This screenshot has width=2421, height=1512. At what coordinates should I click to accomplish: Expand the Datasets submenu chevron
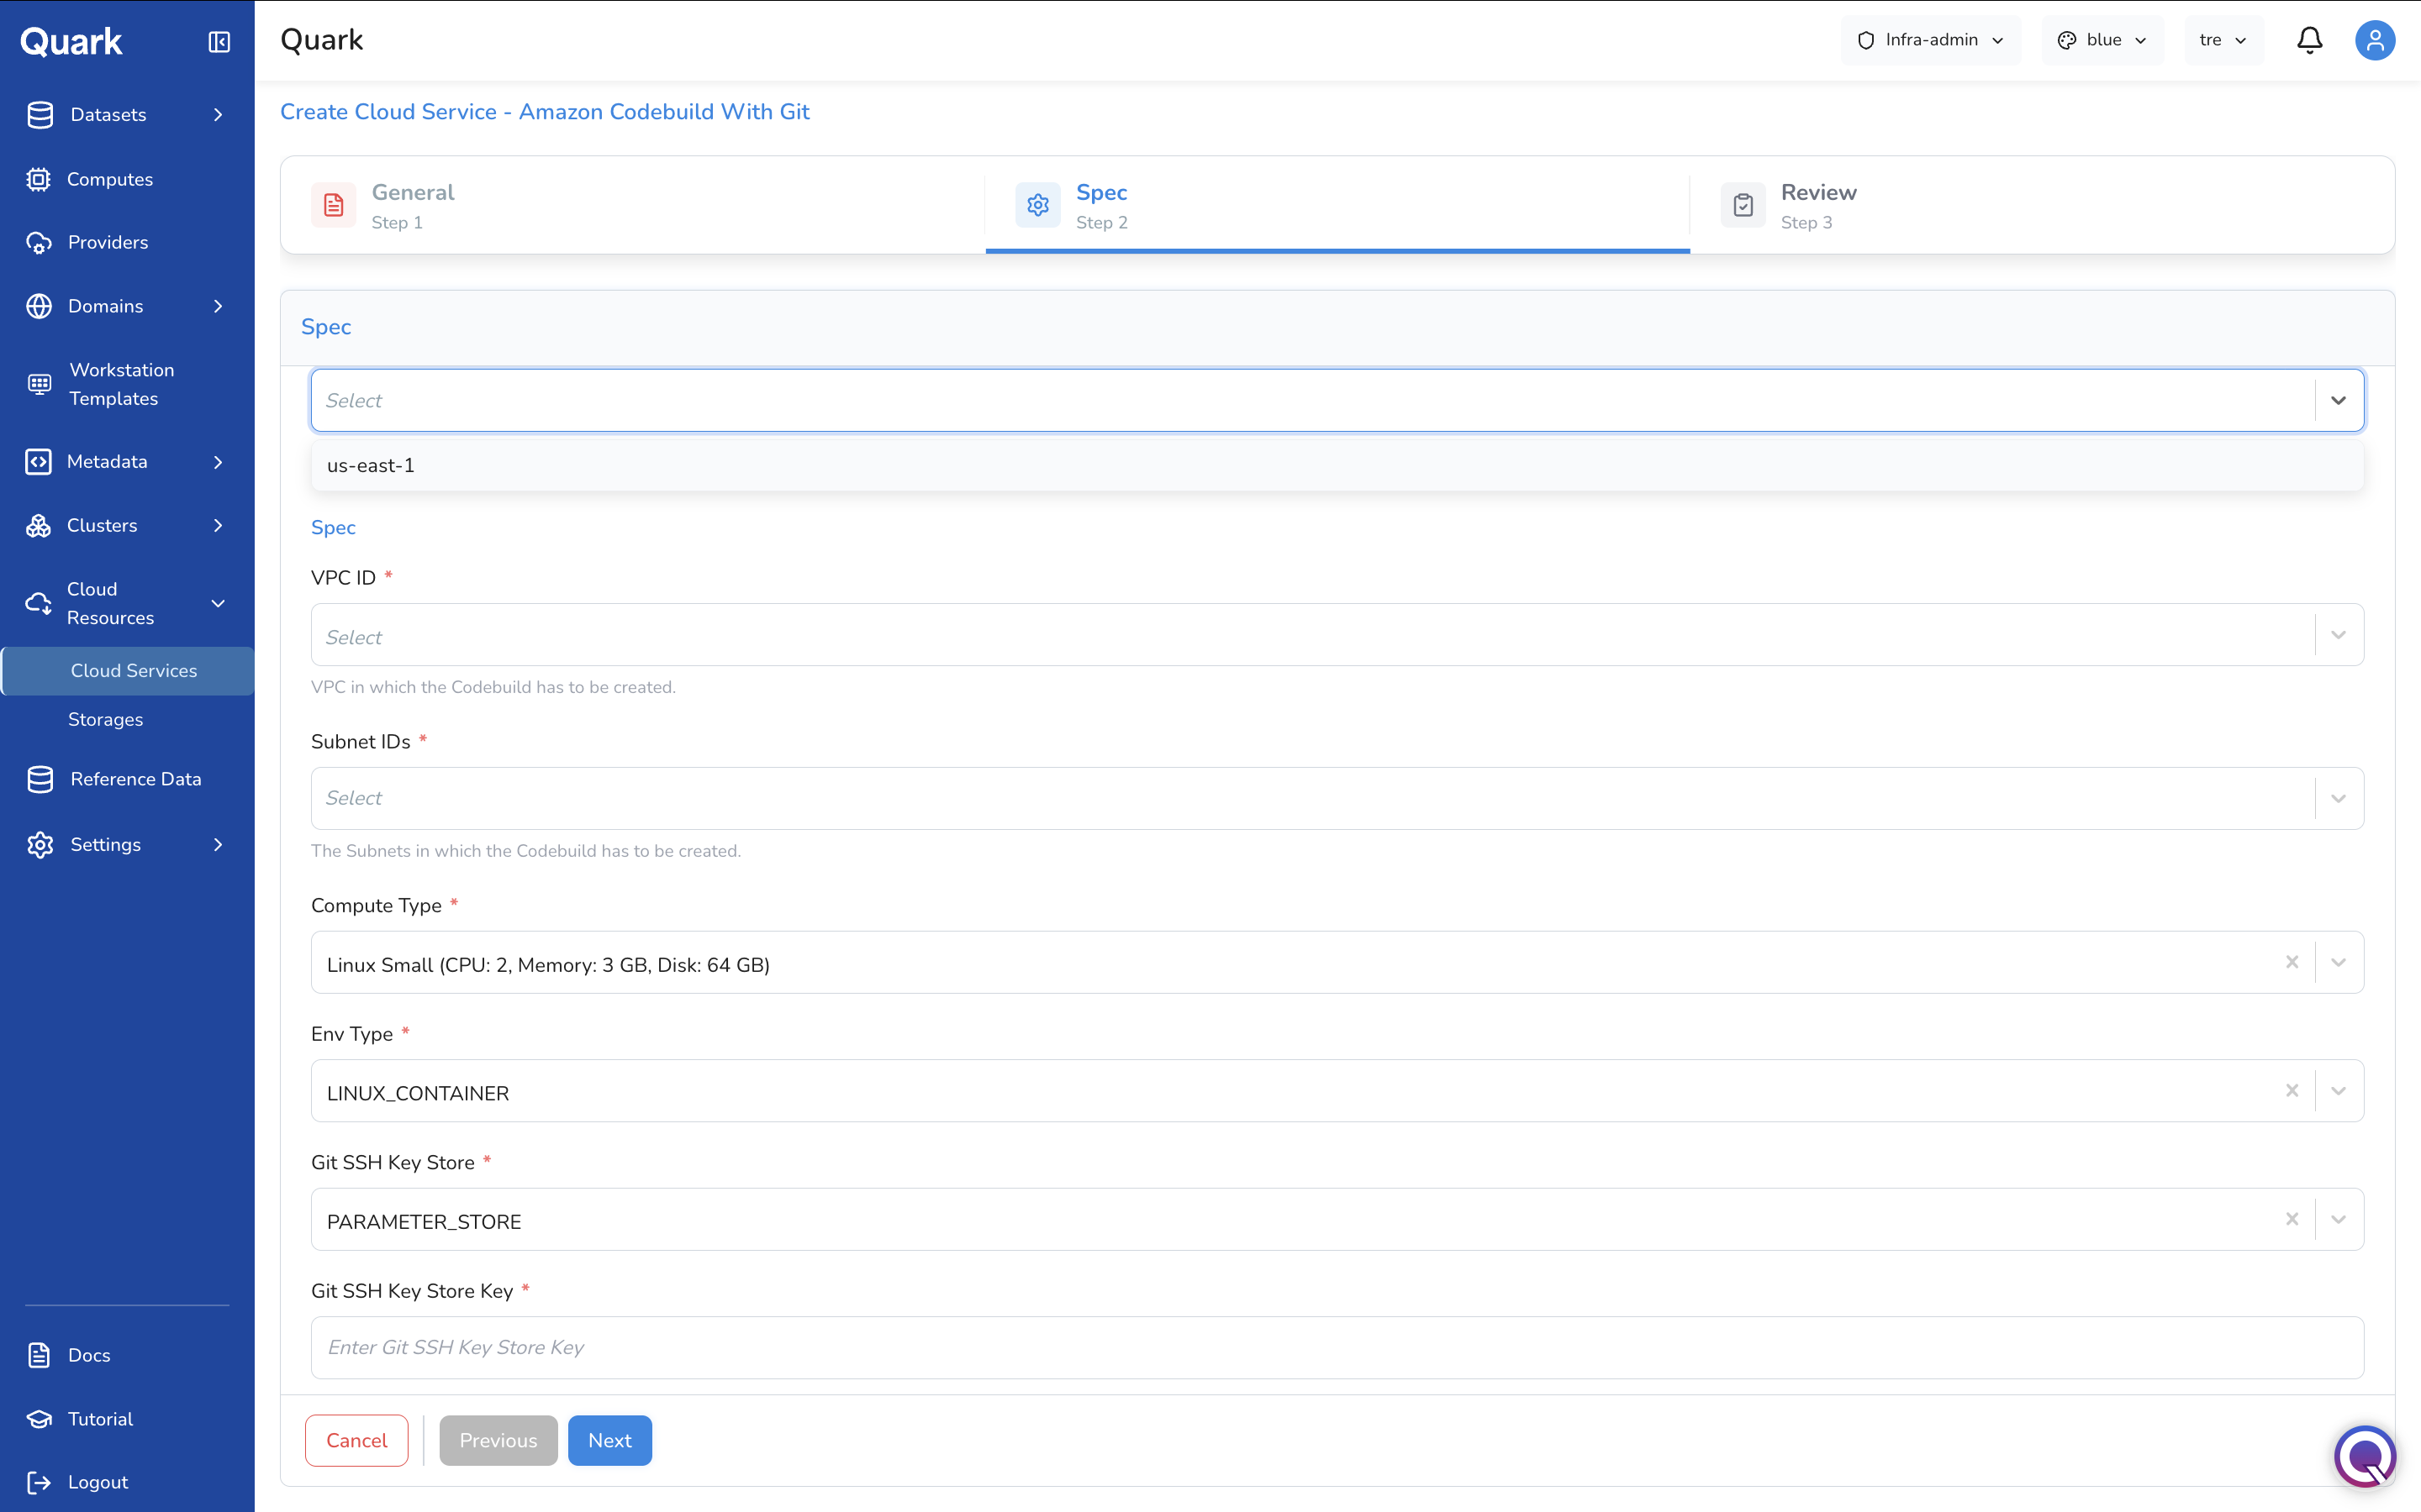coord(218,115)
